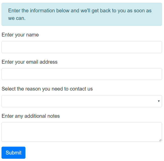
Task: Click inside the additional notes textarea
Action: [81, 132]
